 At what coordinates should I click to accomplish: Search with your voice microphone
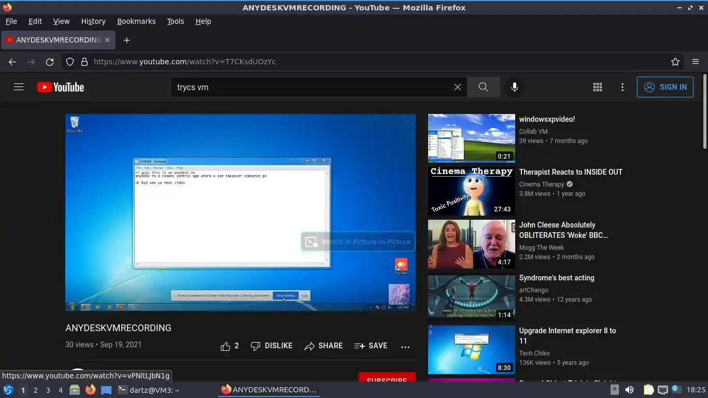[515, 87]
